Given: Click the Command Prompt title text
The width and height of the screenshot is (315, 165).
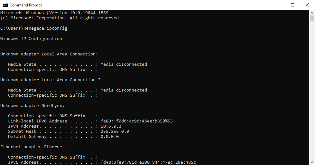Looking at the screenshot, I should [x=26, y=5].
